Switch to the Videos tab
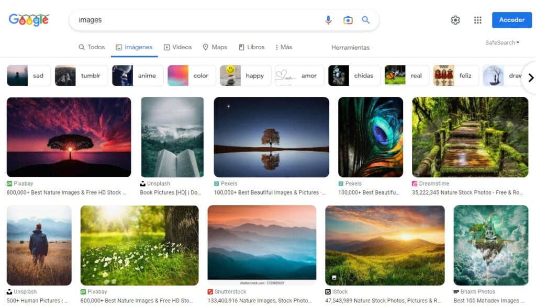The image size is (536, 307). [x=177, y=47]
